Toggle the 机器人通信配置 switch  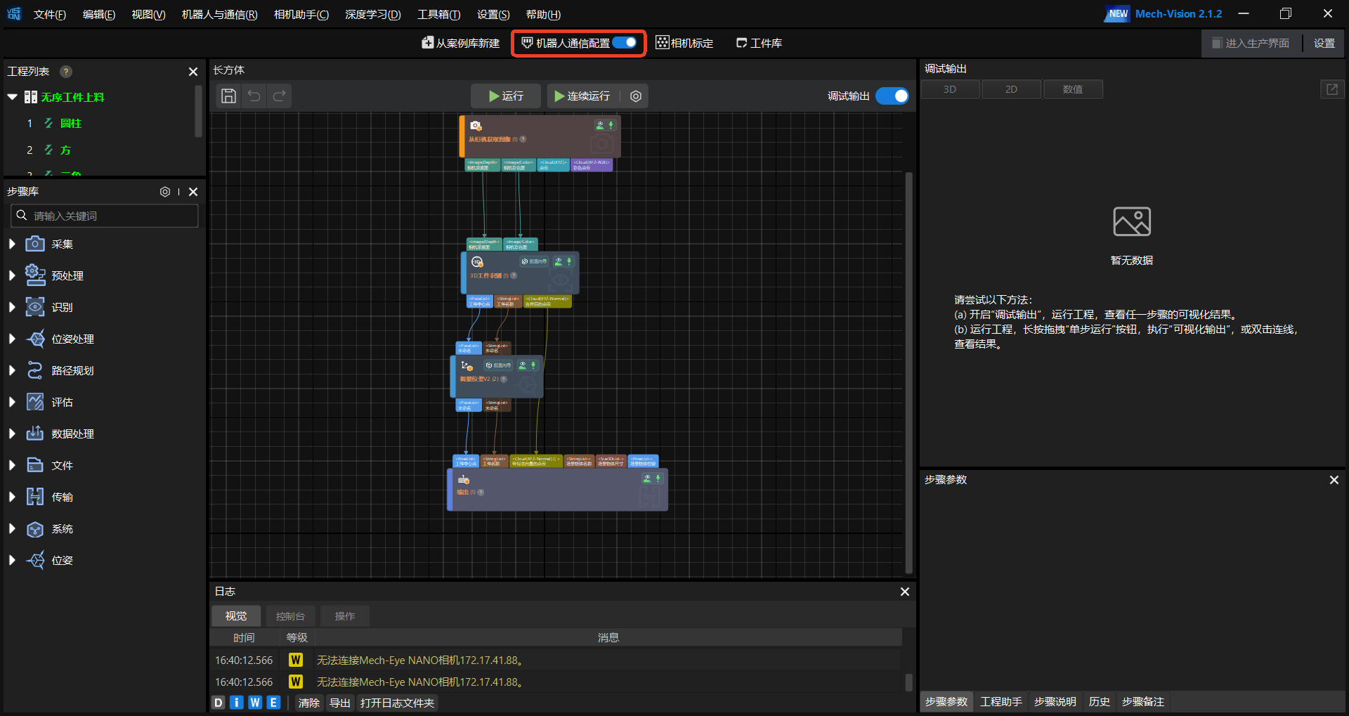click(x=625, y=43)
